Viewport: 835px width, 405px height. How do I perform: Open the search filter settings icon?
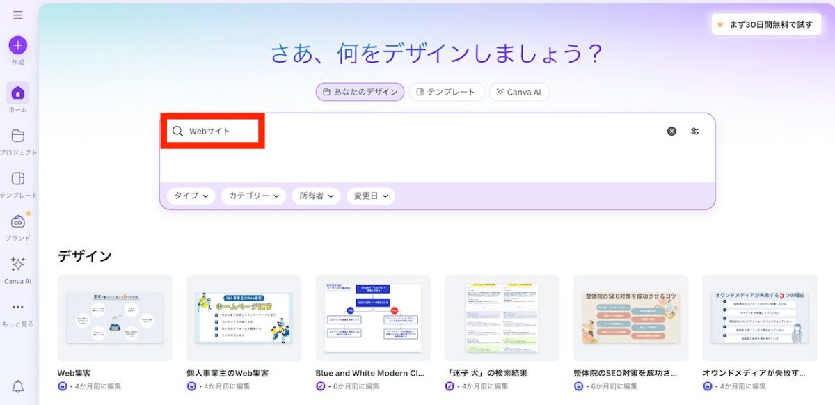[694, 132]
